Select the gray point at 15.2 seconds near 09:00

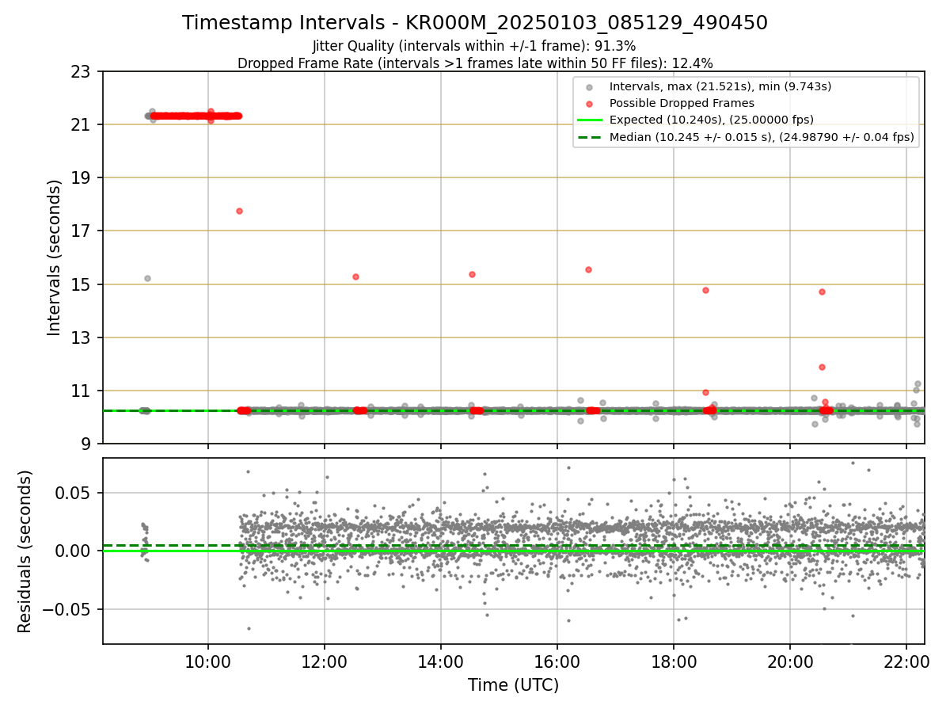pyautogui.click(x=147, y=278)
